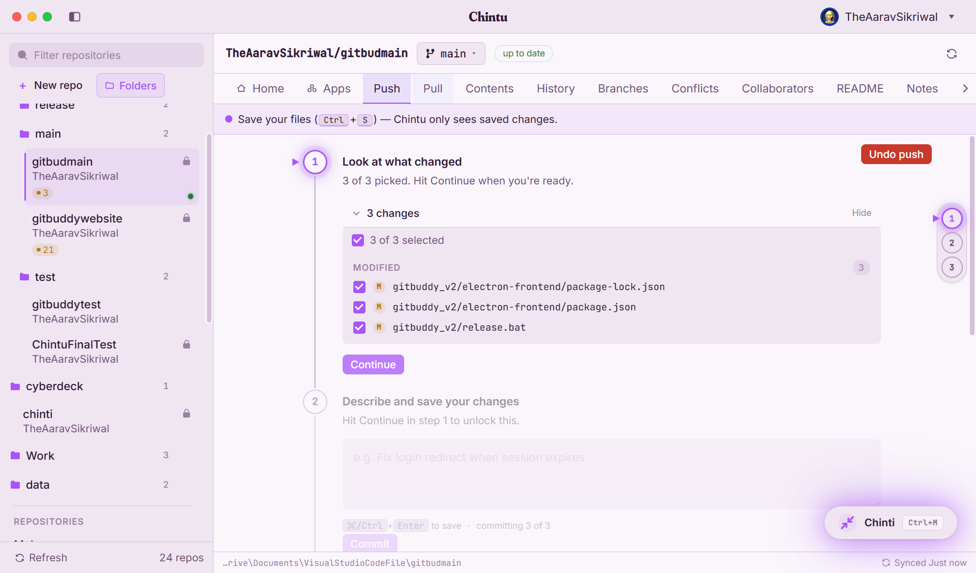This screenshot has height=573, width=976.
Task: Open the account dropdown arrow
Action: [952, 17]
